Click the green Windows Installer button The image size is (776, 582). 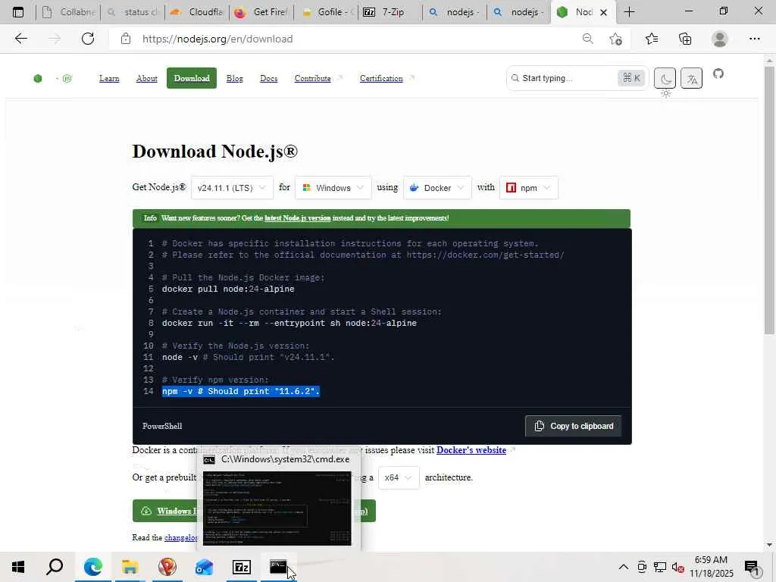click(164, 511)
